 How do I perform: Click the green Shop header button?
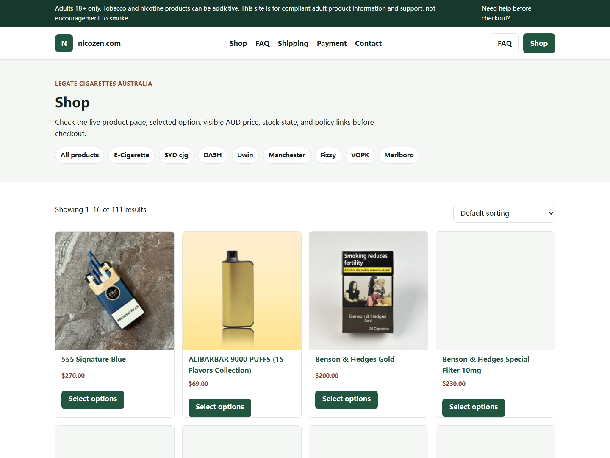[539, 43]
